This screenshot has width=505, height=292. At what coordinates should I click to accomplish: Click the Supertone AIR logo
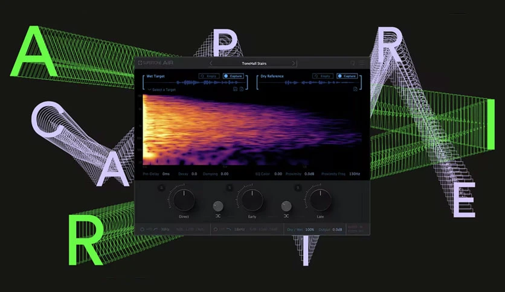156,63
